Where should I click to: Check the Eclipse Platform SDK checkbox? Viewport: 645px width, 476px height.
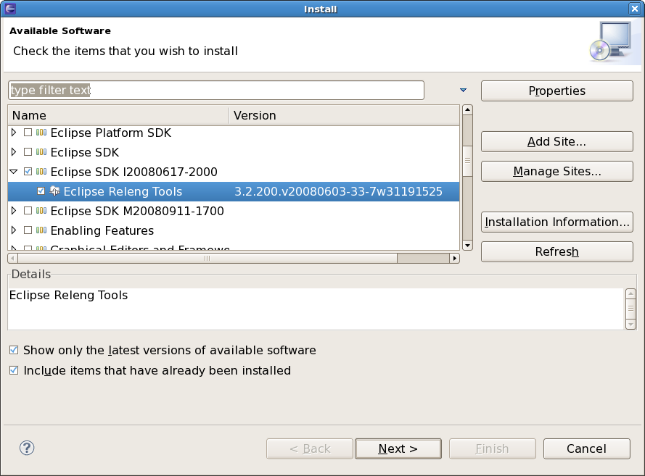click(x=28, y=133)
